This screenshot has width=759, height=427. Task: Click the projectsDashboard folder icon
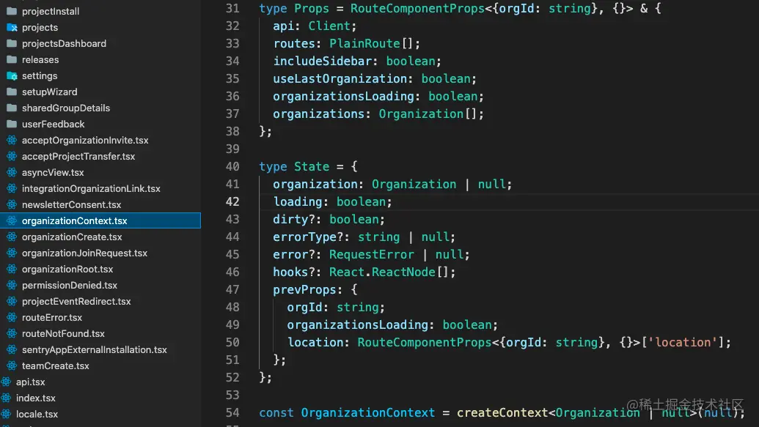(x=12, y=43)
